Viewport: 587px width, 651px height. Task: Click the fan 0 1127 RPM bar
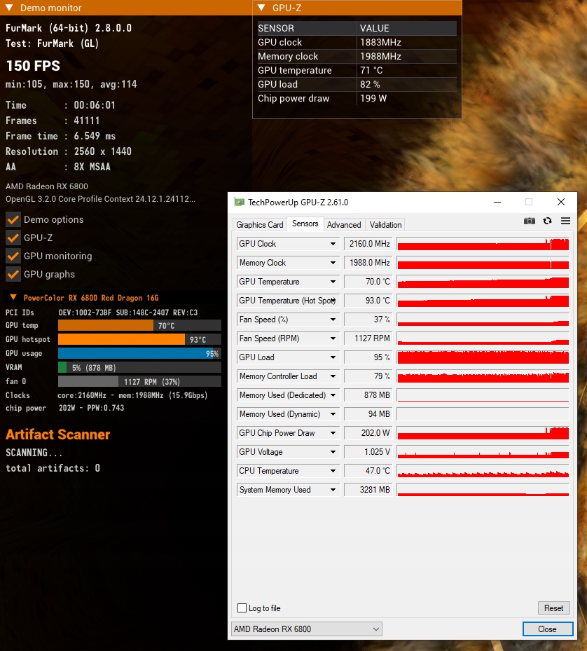pyautogui.click(x=139, y=381)
